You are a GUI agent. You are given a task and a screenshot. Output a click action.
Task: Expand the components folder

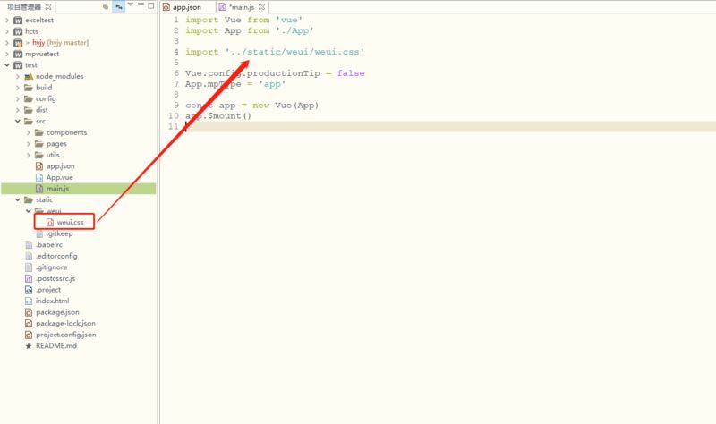(x=29, y=132)
